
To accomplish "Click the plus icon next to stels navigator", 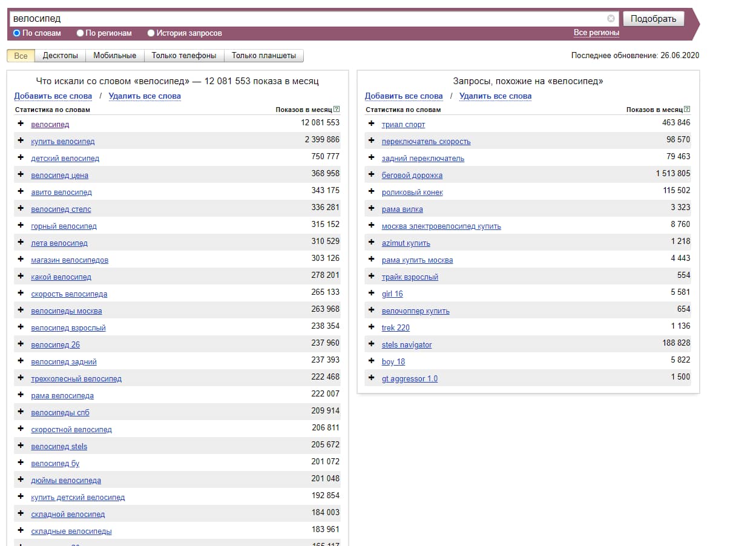I will click(x=372, y=344).
